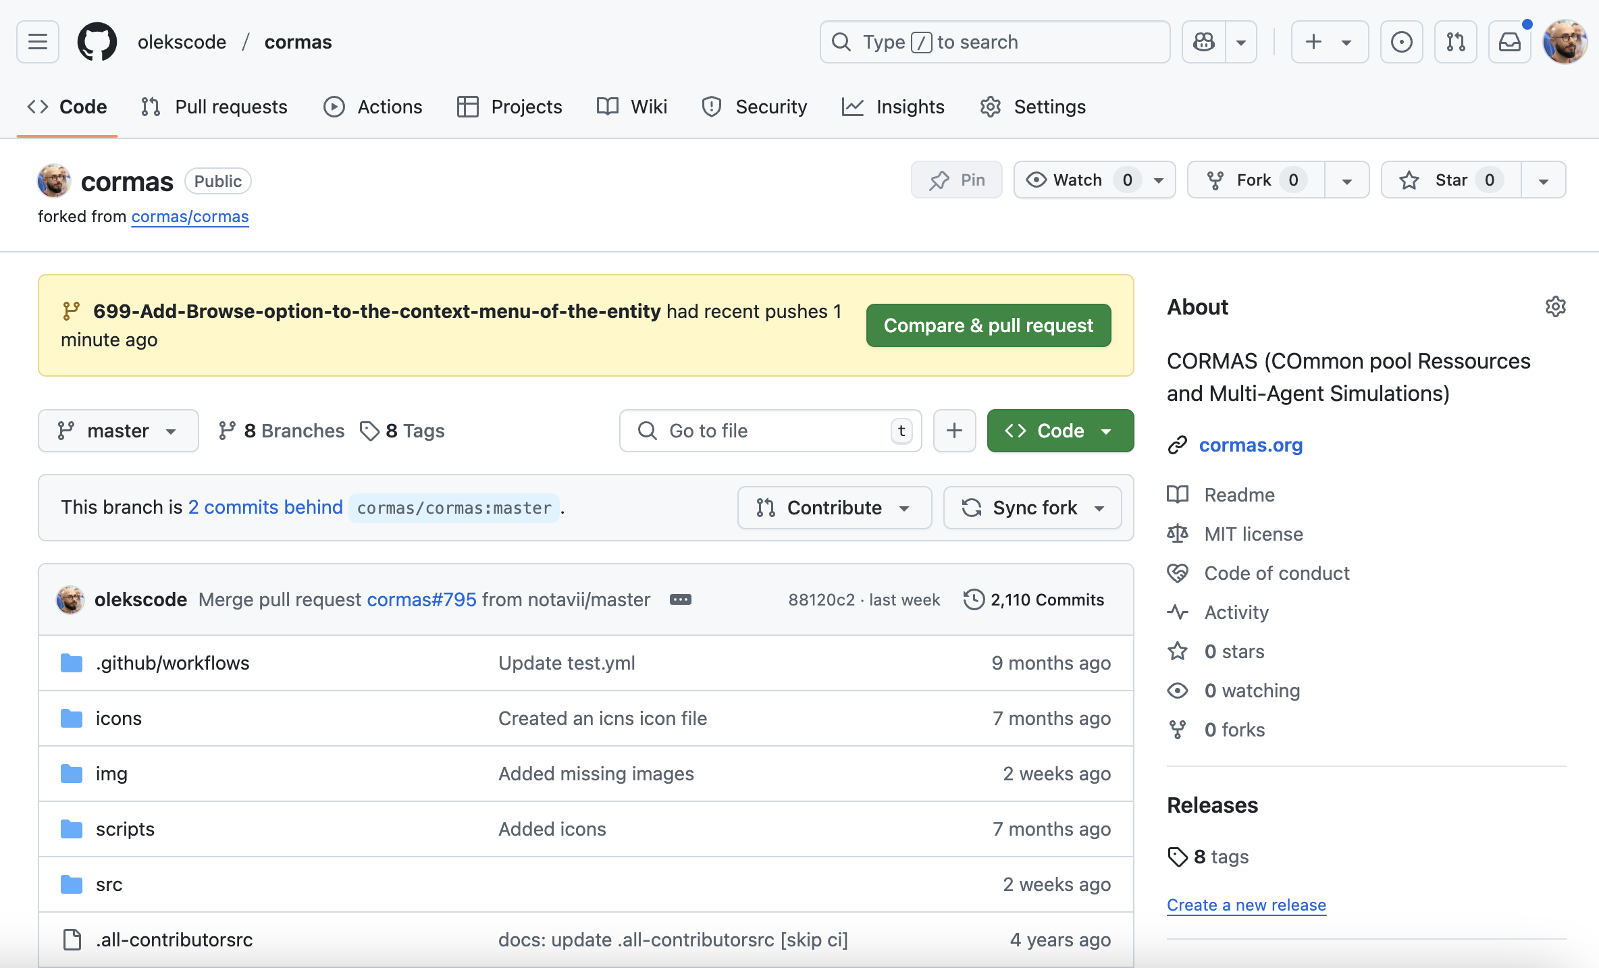Click the GitHub Octocat logo
Screen dimensions: 1599x968
97,42
